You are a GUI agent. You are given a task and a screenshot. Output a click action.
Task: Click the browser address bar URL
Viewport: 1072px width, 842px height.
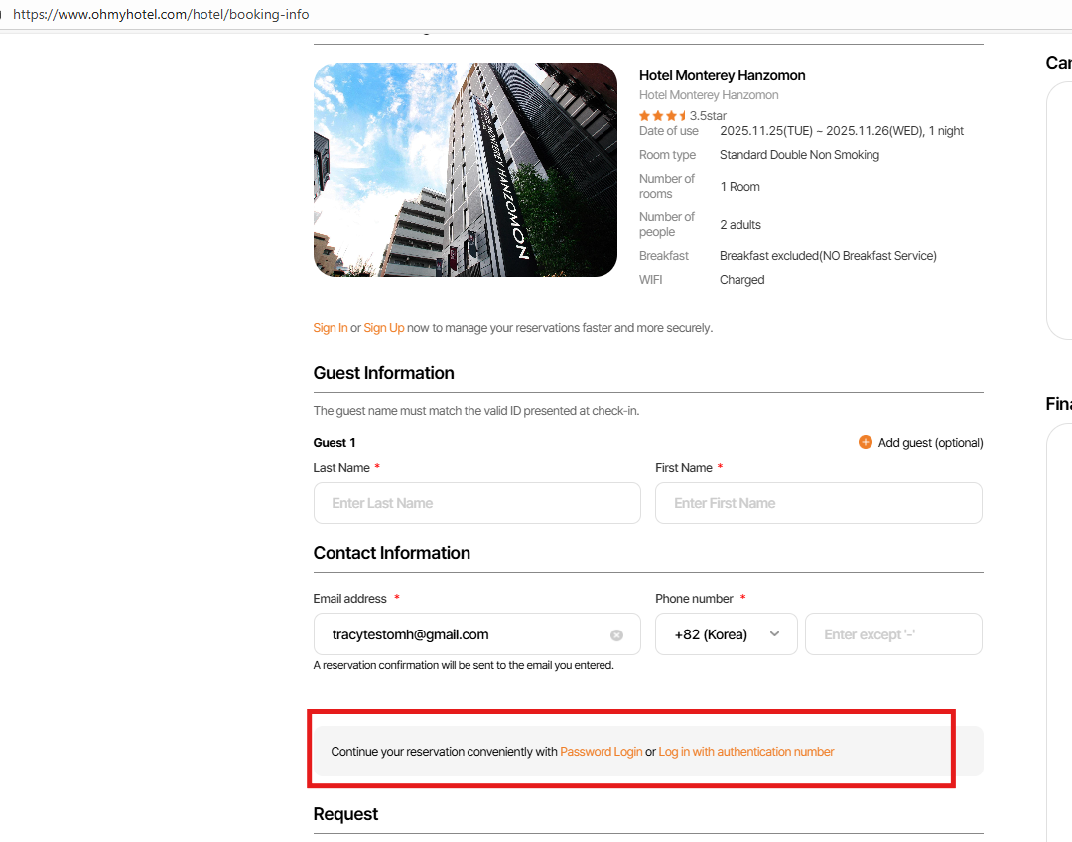point(161,15)
